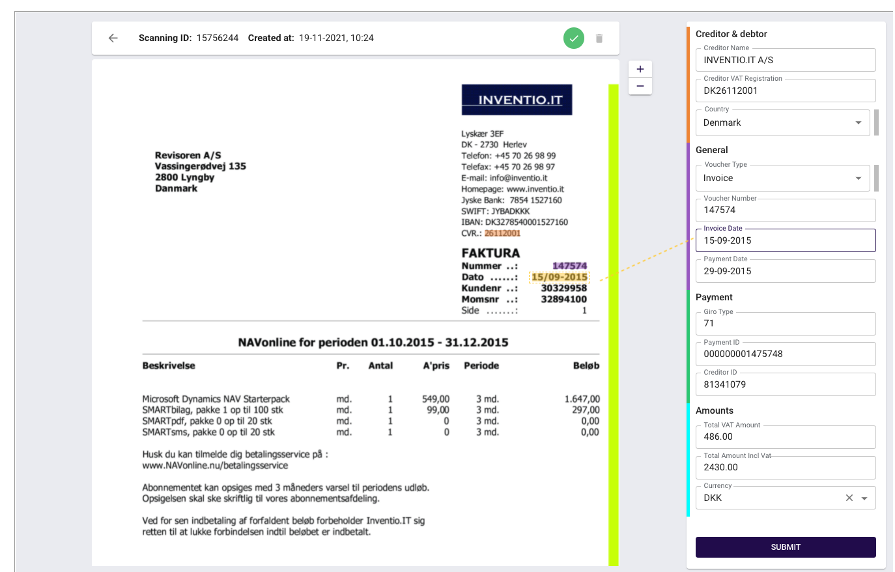
Task: Click the Payment section title
Action: tap(715, 297)
